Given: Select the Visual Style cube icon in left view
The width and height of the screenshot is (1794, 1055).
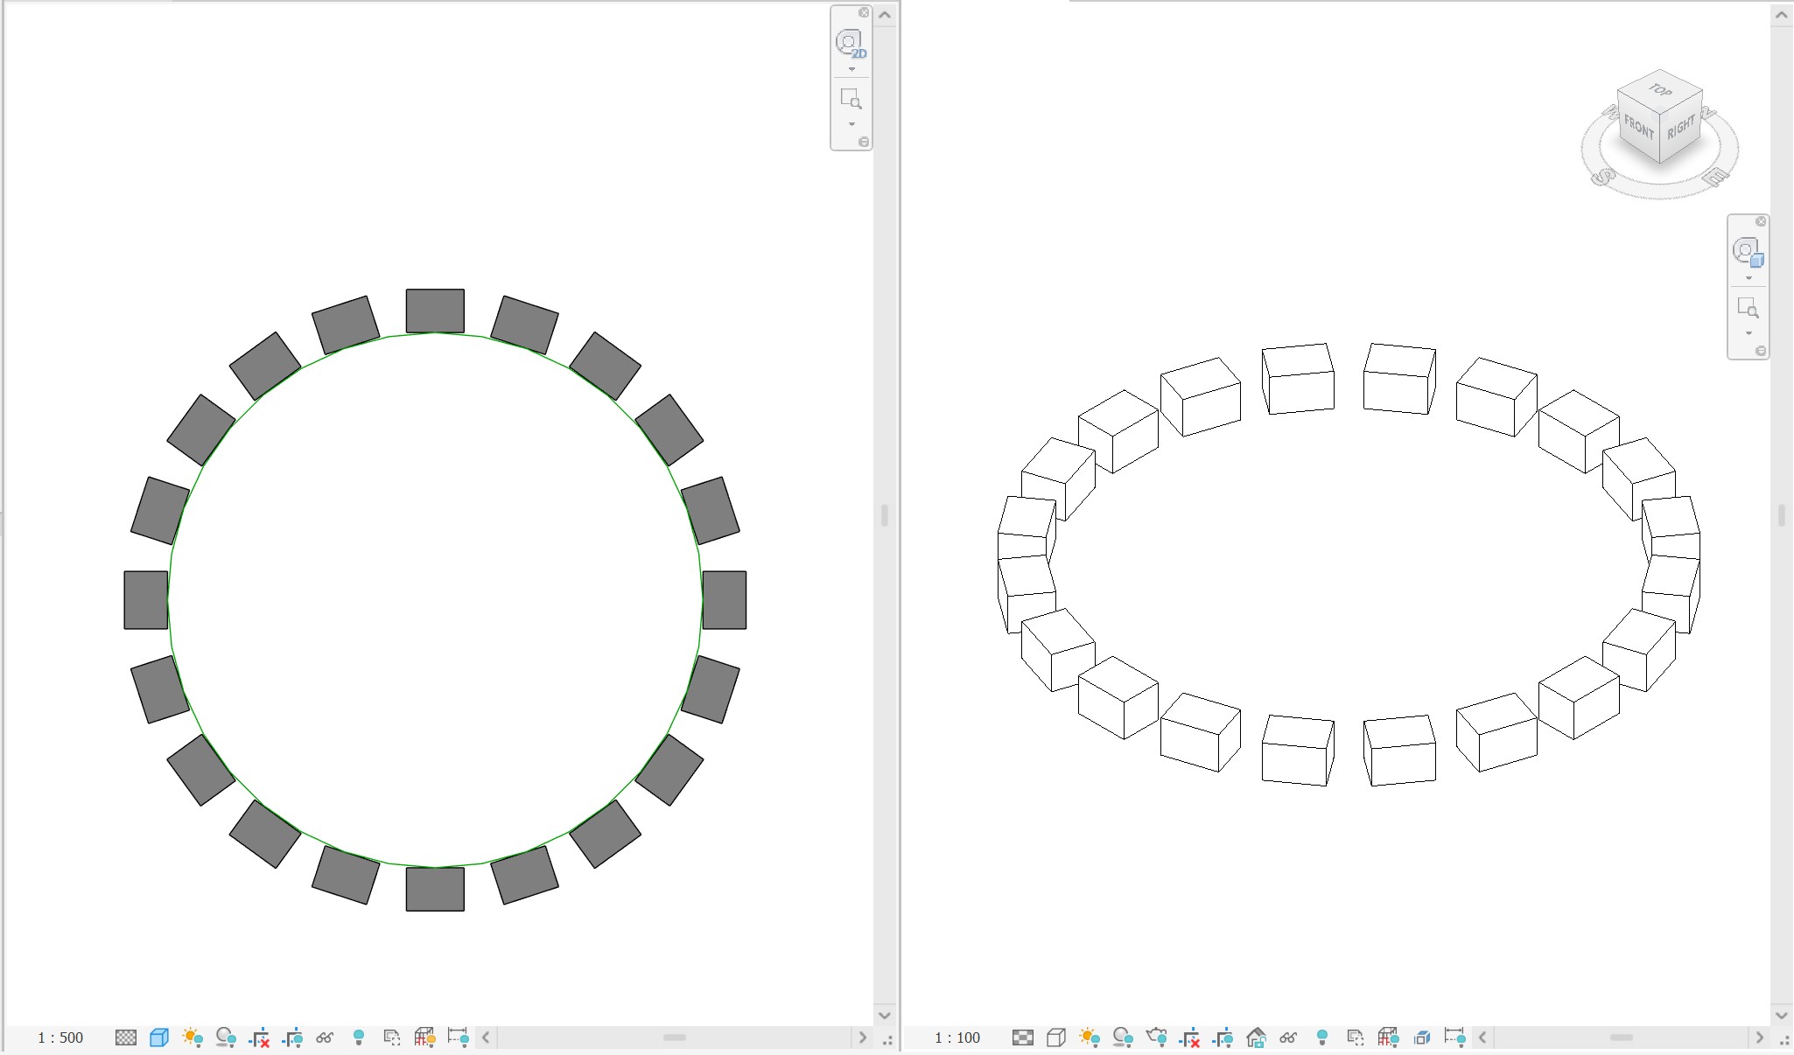Looking at the screenshot, I should pos(159,1038).
